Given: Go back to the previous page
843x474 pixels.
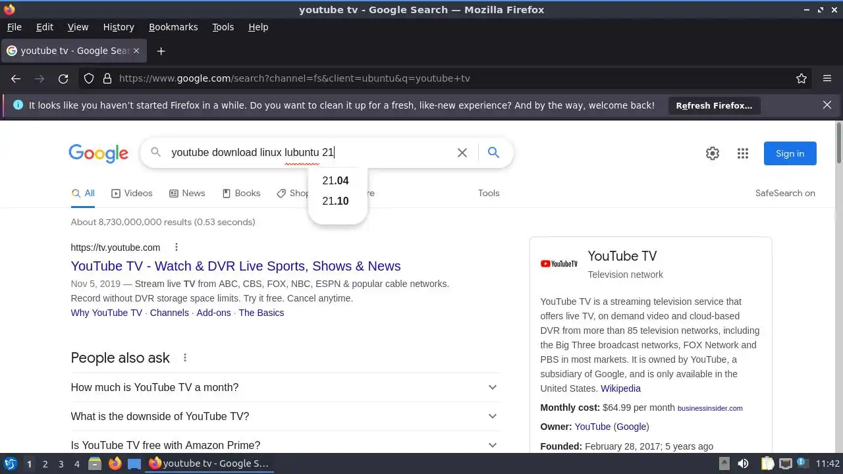Looking at the screenshot, I should (x=16, y=78).
